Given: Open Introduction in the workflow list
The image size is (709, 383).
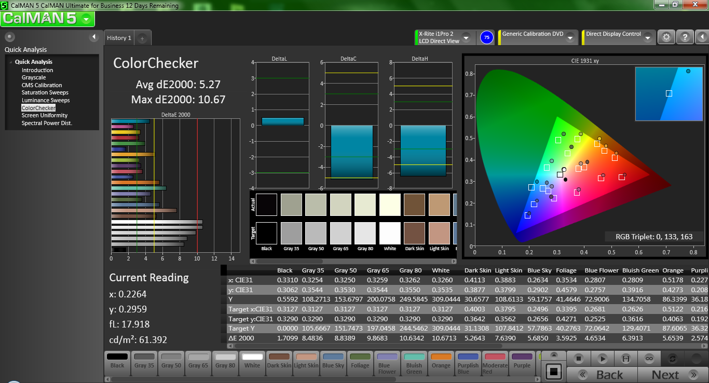Looking at the screenshot, I should point(37,70).
